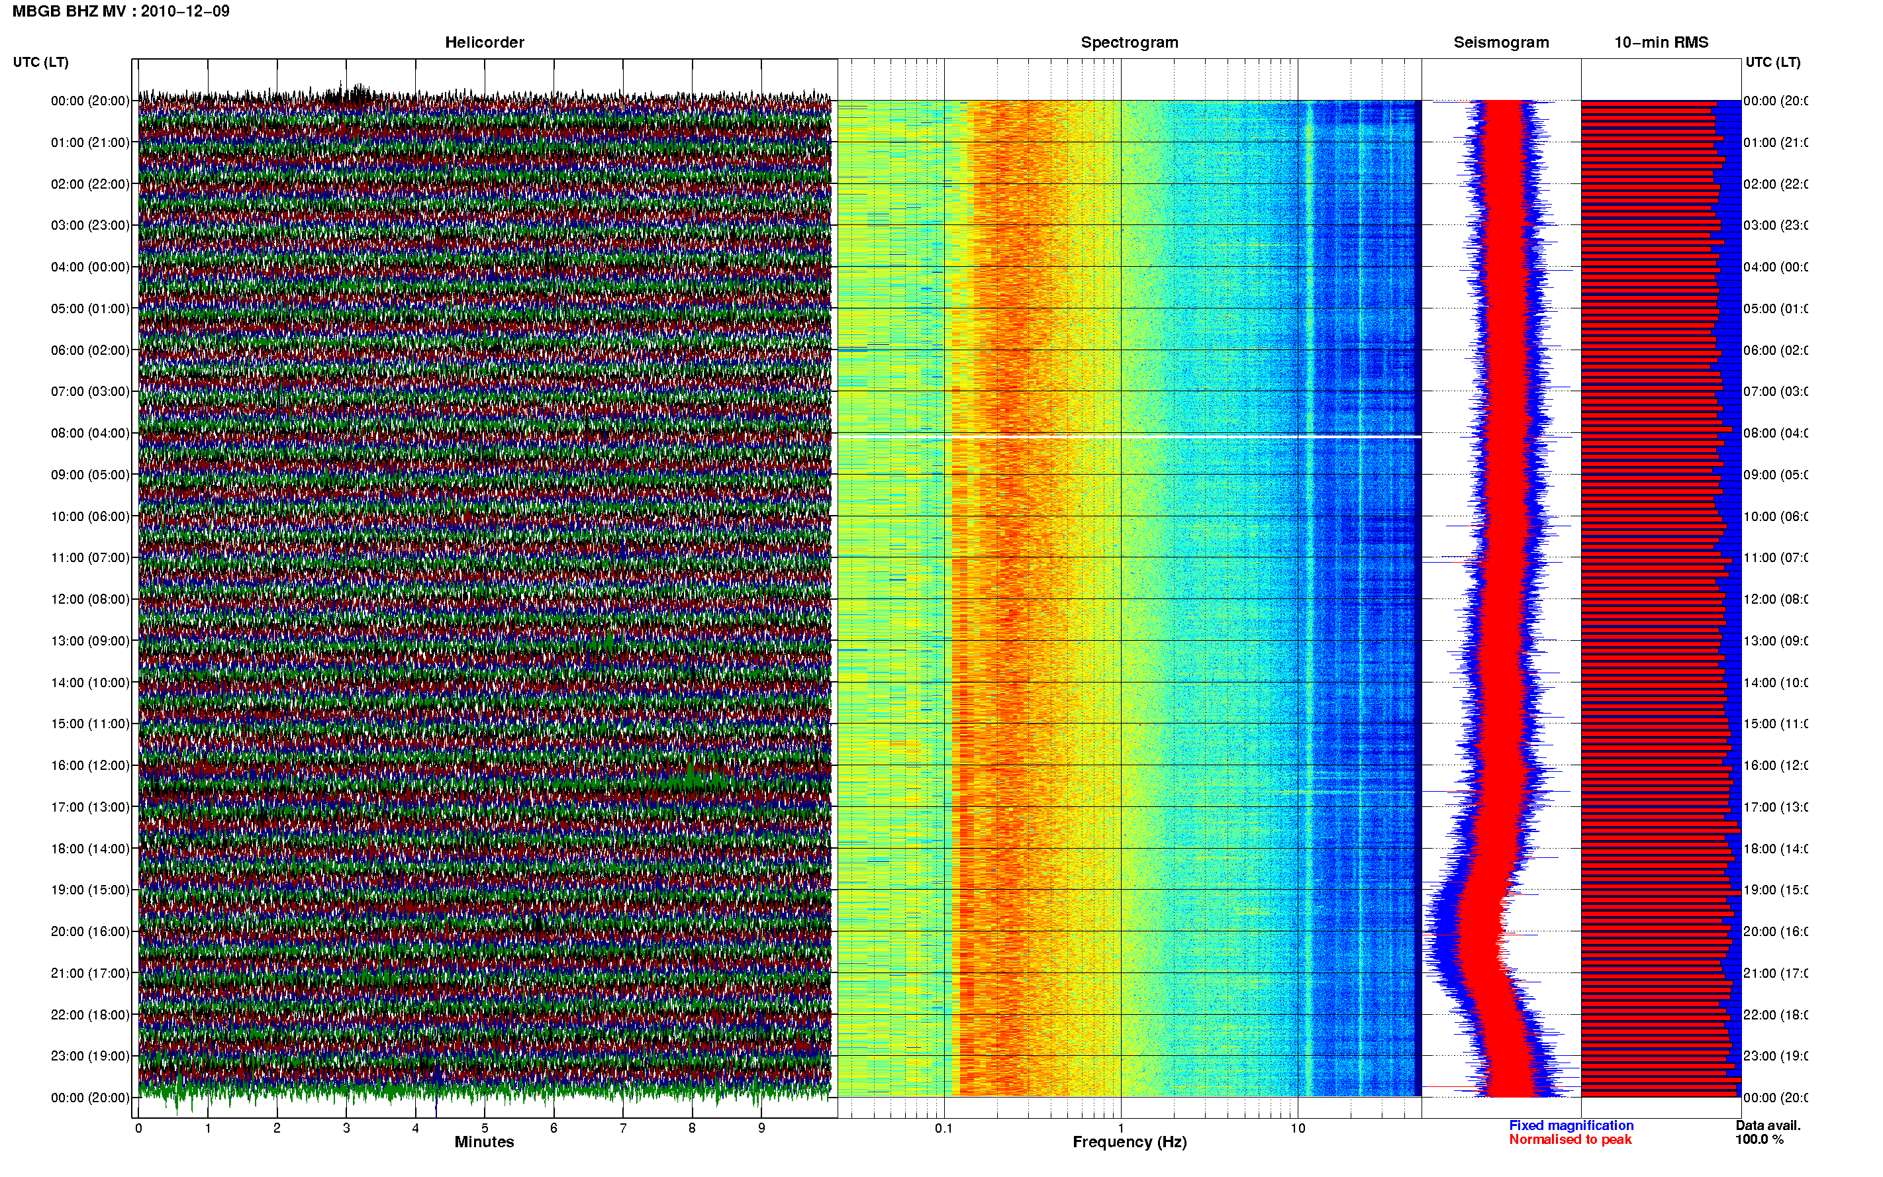This screenshot has width=1883, height=1177.
Task: Select the left "05:00 (01:00)" time label
Action: click(x=90, y=308)
